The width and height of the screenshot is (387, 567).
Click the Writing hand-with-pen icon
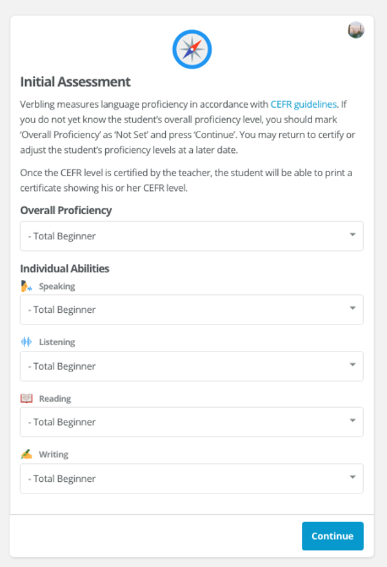click(26, 454)
